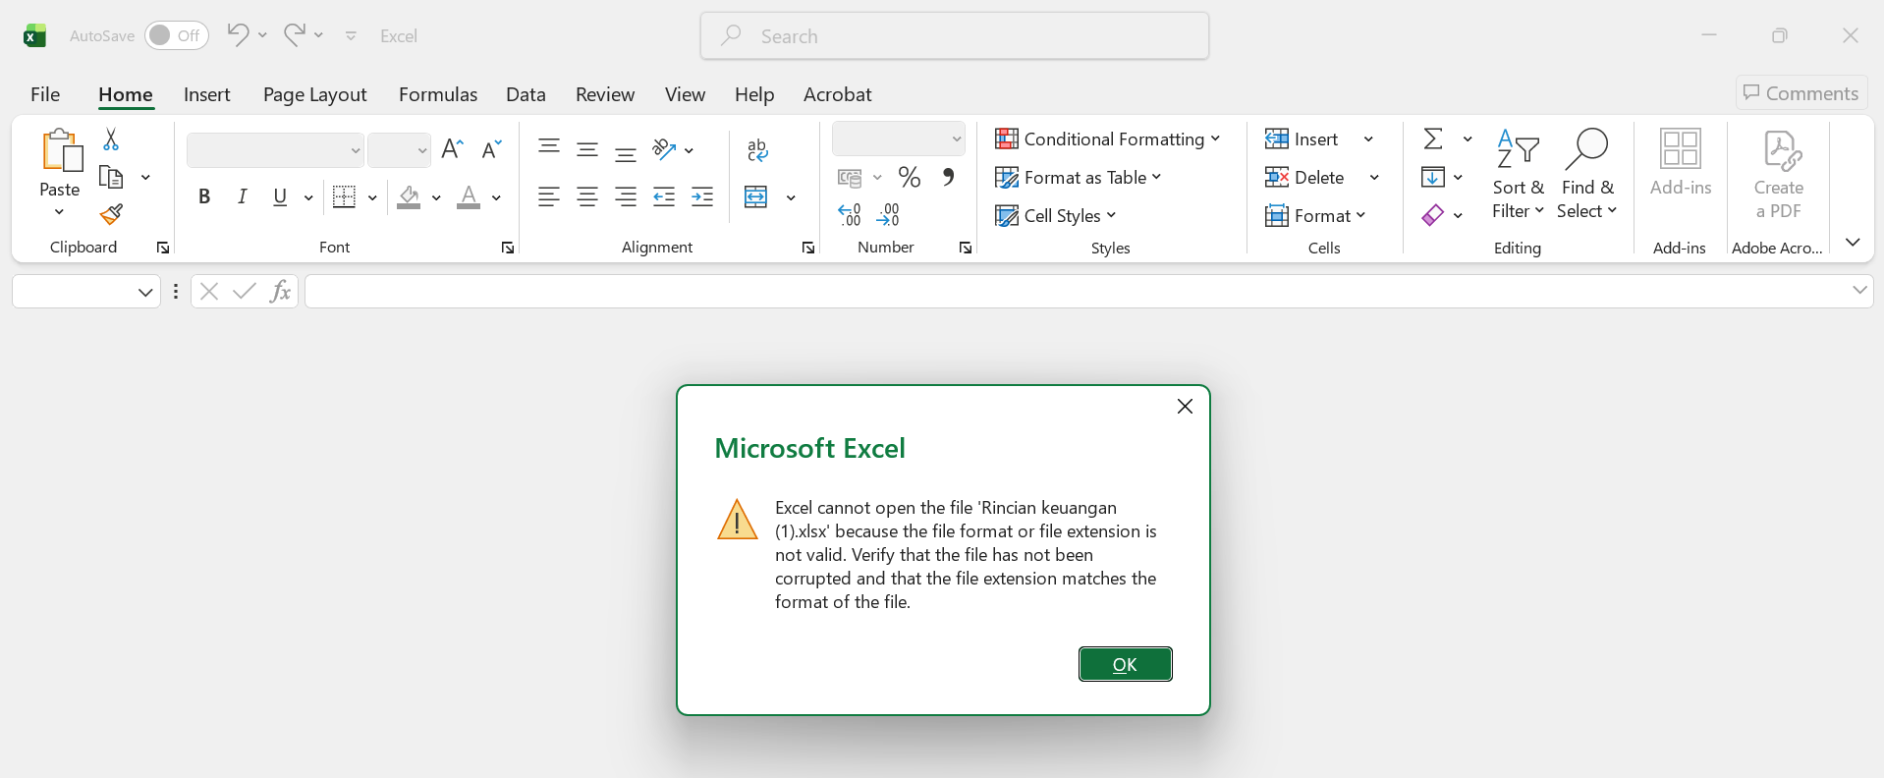This screenshot has height=778, width=1884.
Task: Click the Redo arrow icon
Action: (294, 35)
